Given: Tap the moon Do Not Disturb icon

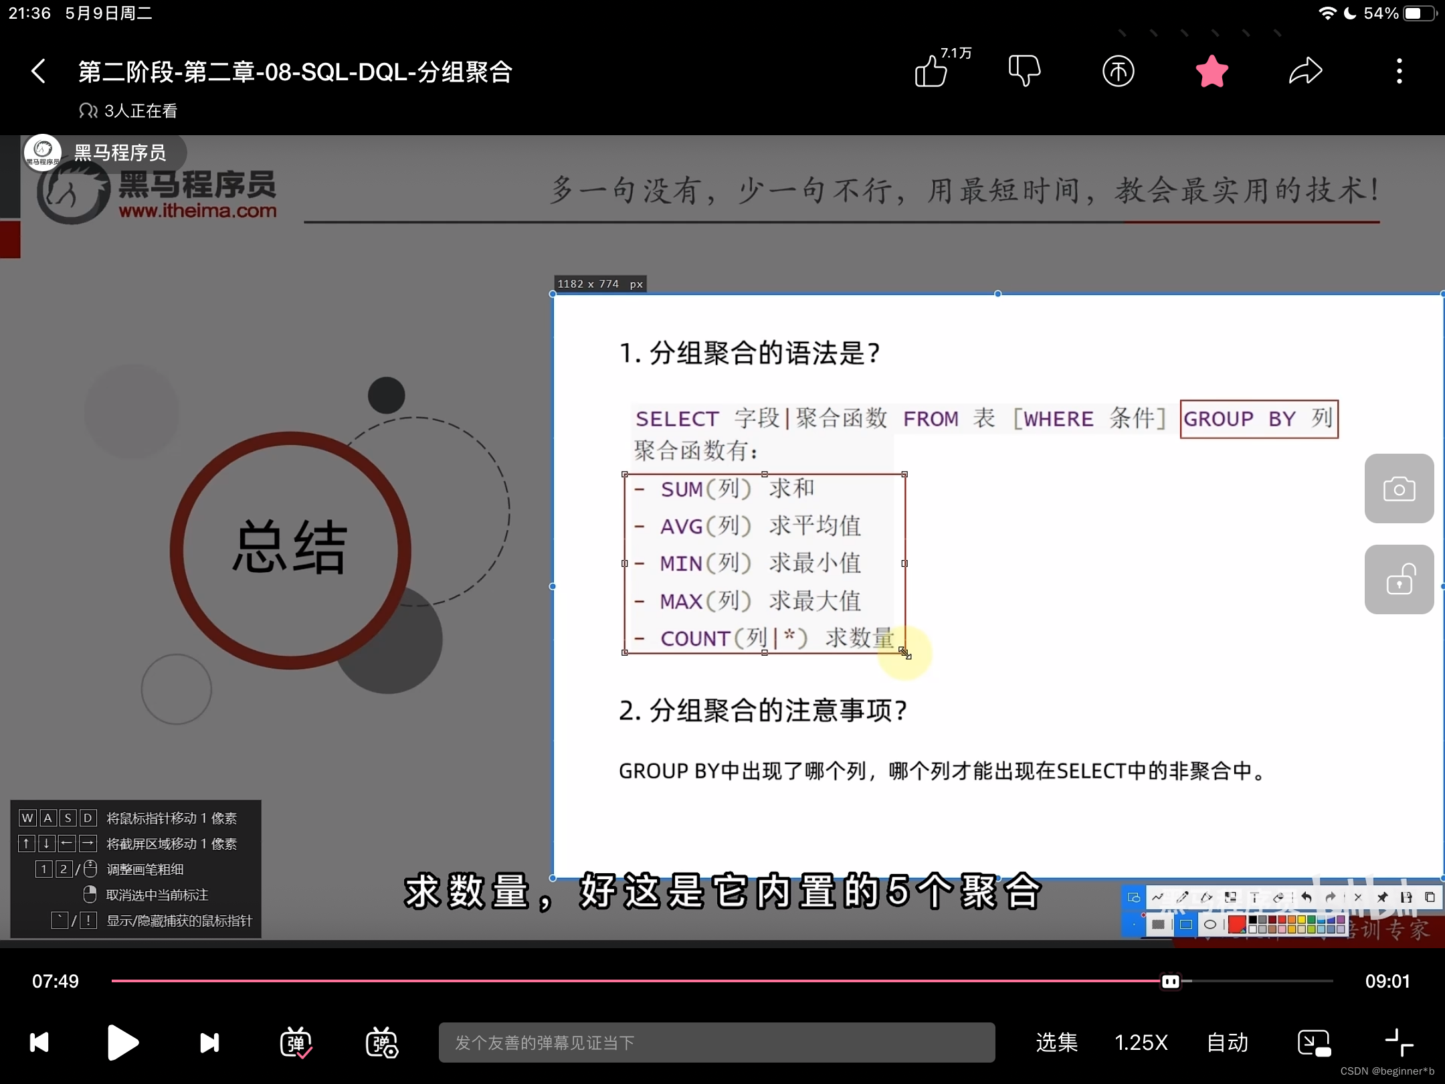Looking at the screenshot, I should 1350,13.
